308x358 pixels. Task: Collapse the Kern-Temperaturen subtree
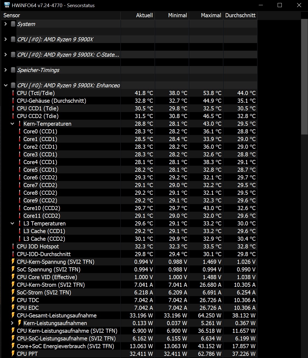[12, 124]
